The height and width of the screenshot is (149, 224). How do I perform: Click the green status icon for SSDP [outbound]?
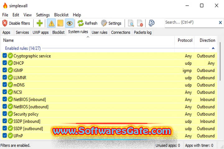[10, 128]
